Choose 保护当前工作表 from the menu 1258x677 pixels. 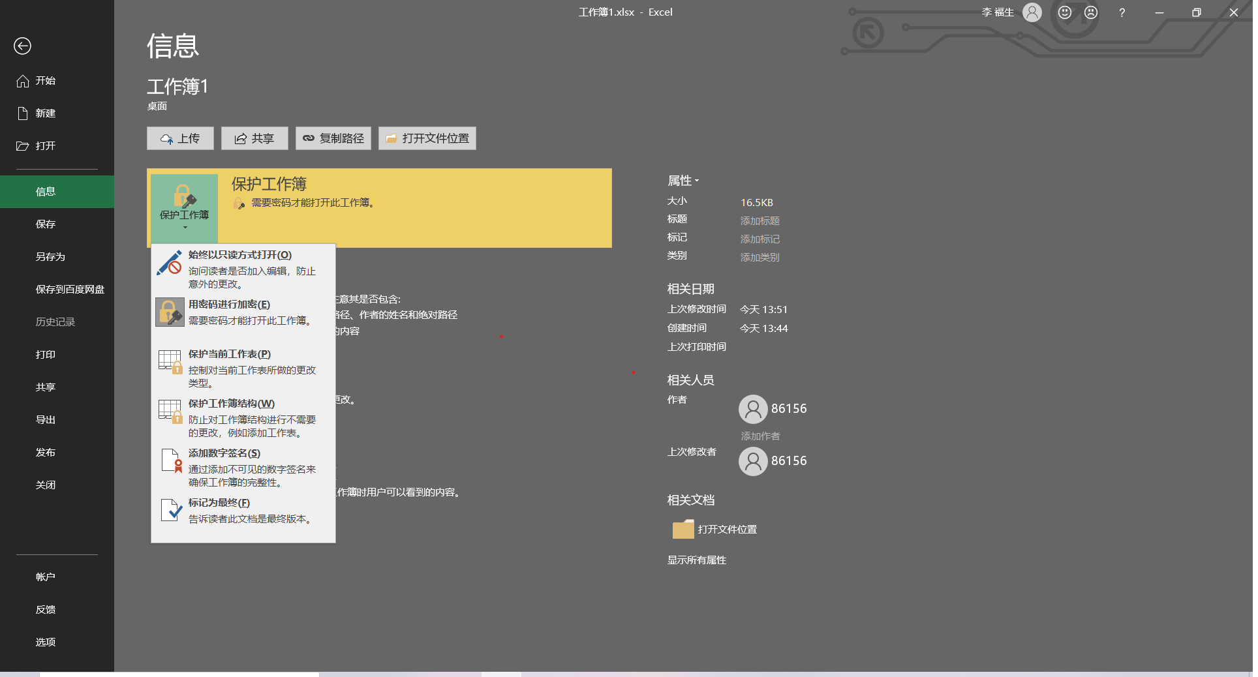[x=243, y=368]
